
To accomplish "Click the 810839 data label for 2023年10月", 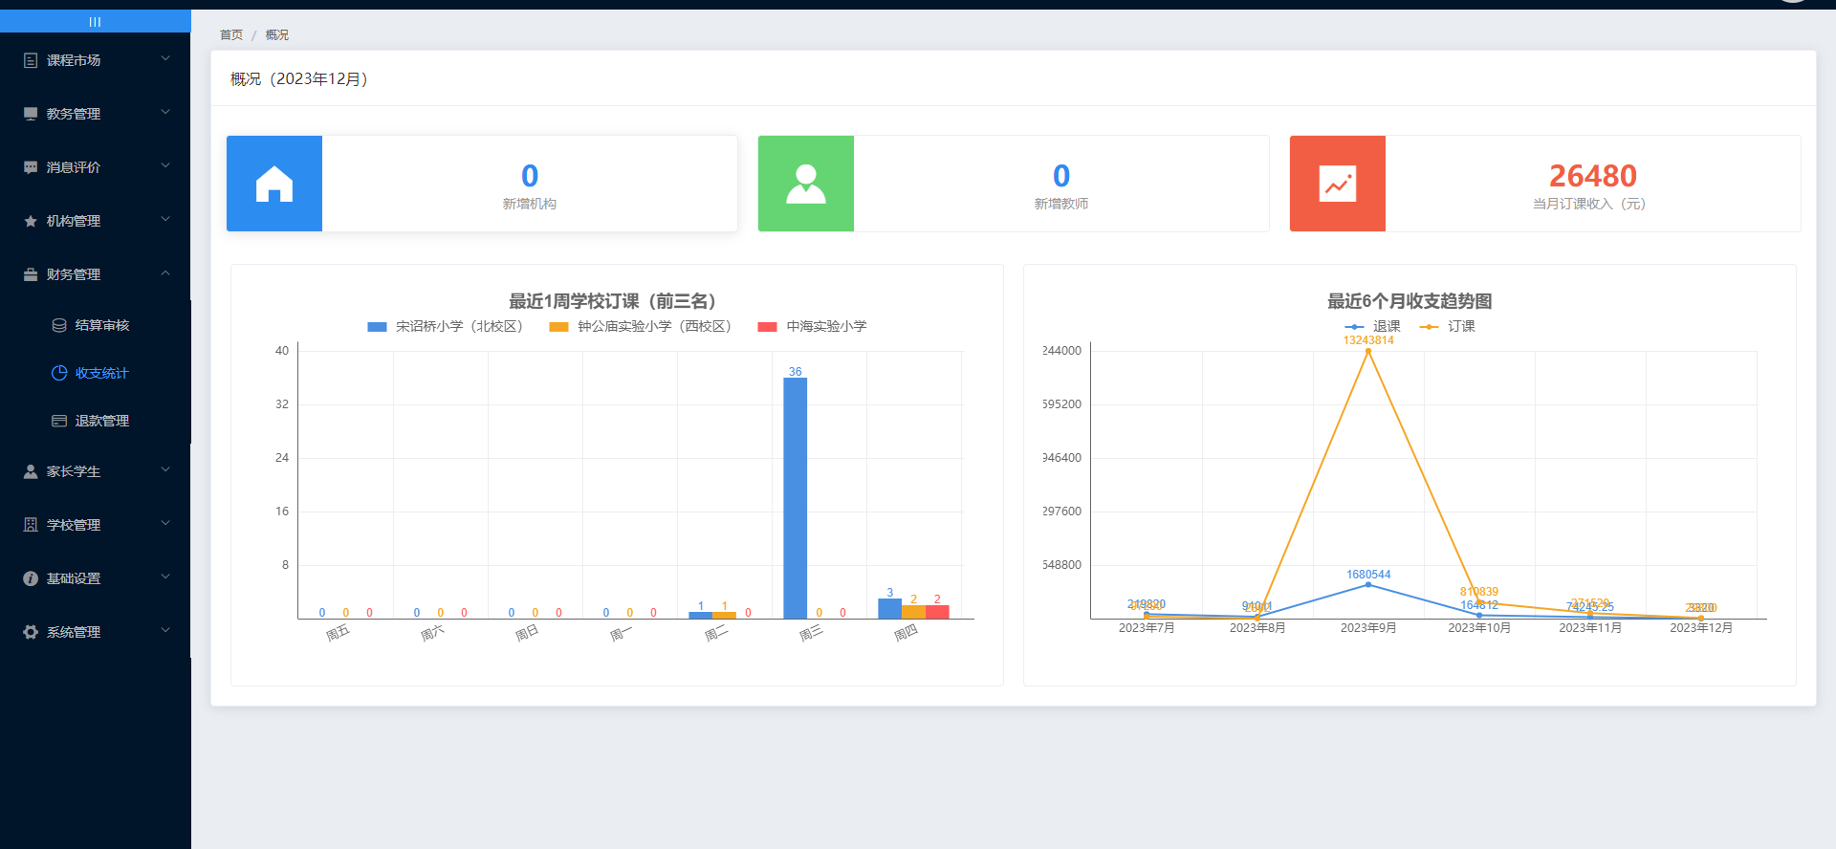I will [1479, 592].
